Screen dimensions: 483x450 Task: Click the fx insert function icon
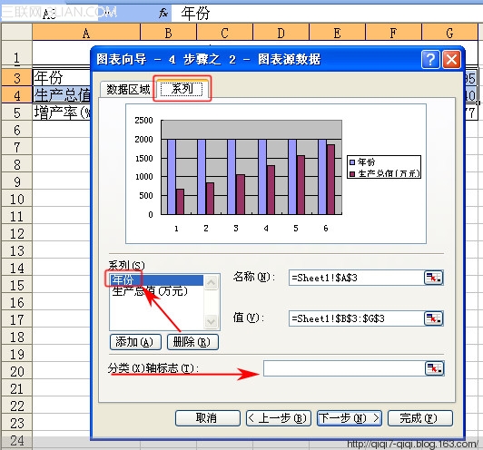click(x=163, y=13)
